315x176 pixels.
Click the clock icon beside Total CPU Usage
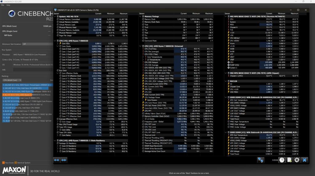click(x=58, y=127)
